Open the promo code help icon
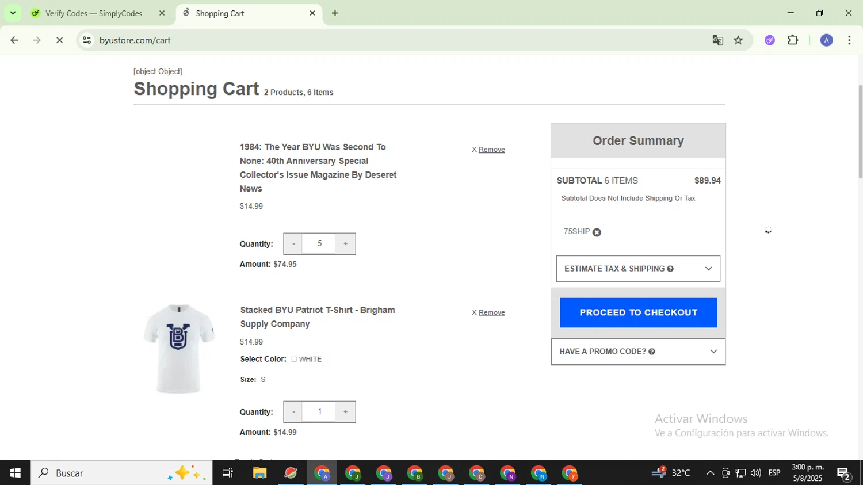Viewport: 863px width, 485px height. tap(652, 352)
